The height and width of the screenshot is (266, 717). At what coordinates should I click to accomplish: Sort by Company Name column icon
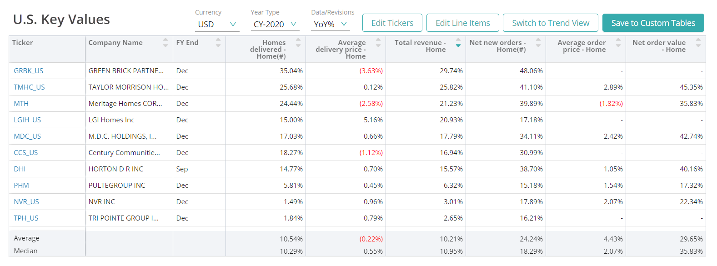[x=165, y=43]
